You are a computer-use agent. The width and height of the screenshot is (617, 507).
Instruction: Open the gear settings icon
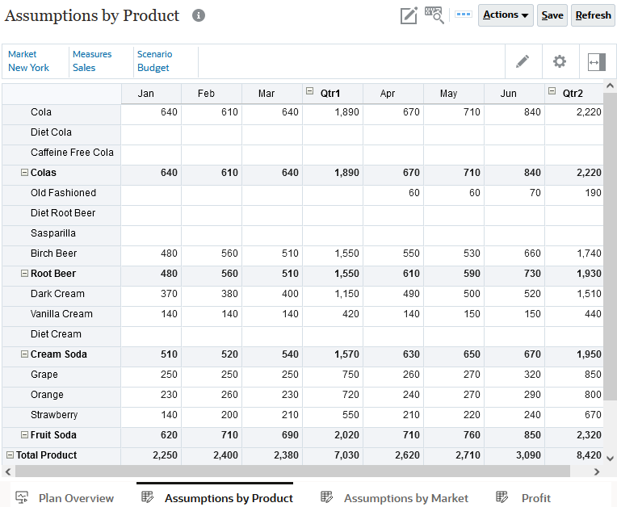point(559,61)
